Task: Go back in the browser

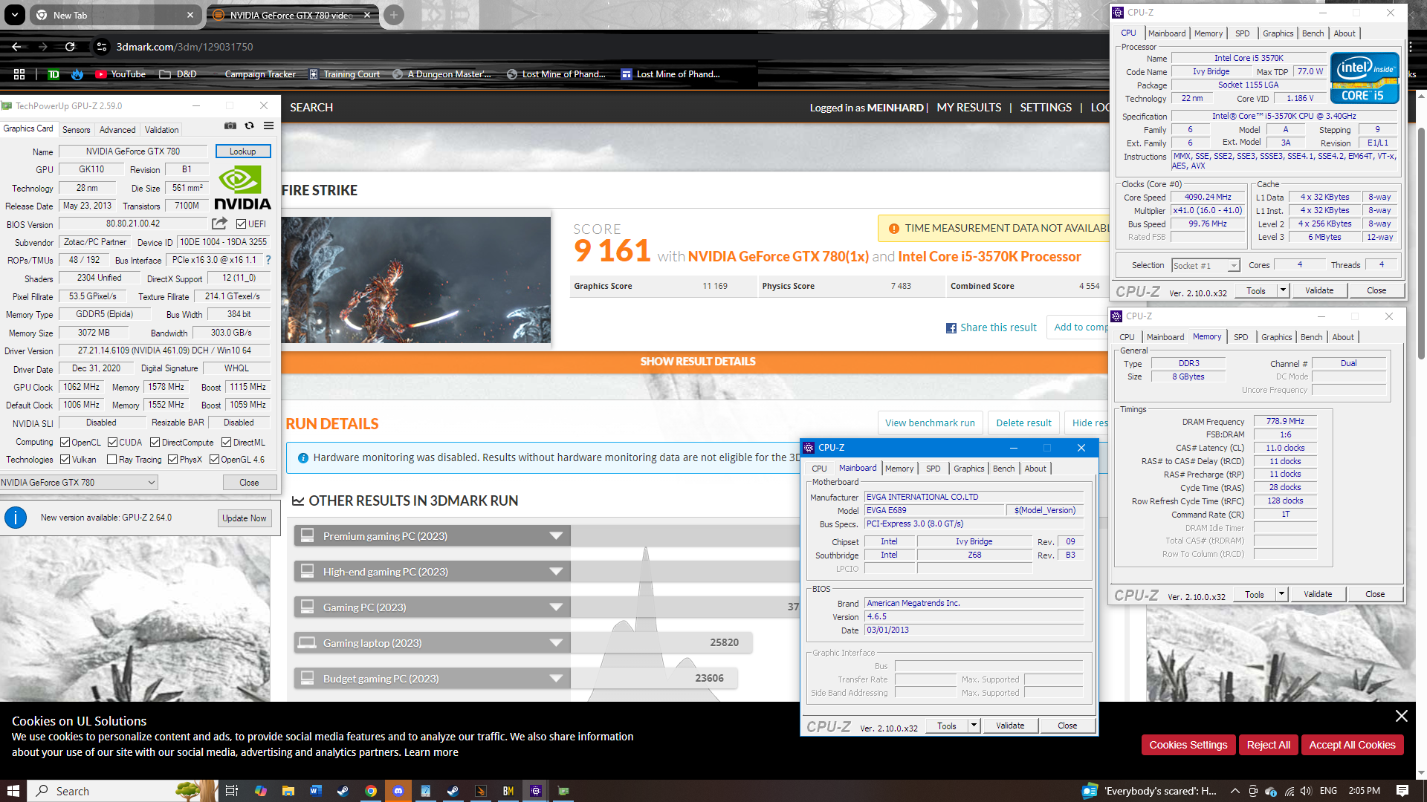Action: (x=16, y=47)
